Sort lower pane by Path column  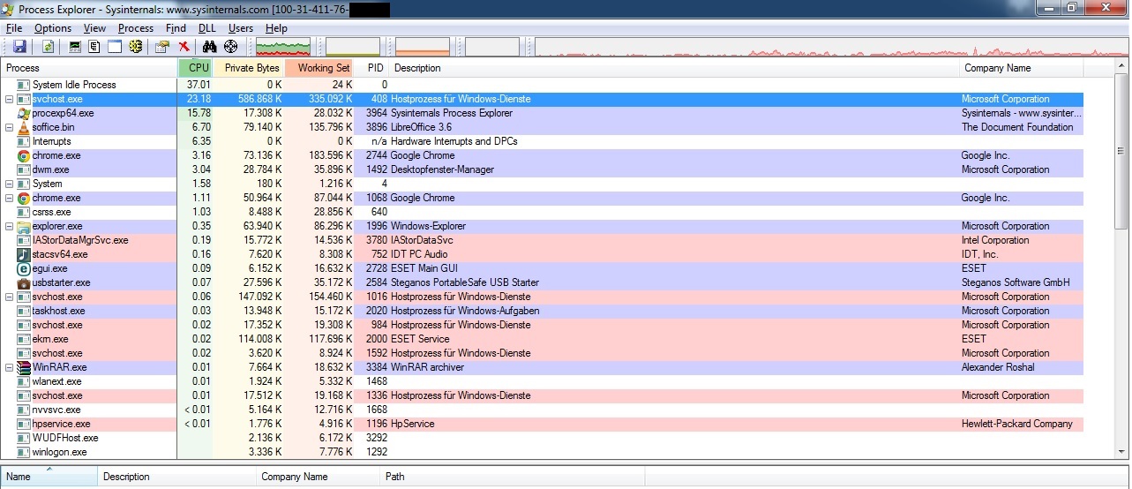(513, 477)
